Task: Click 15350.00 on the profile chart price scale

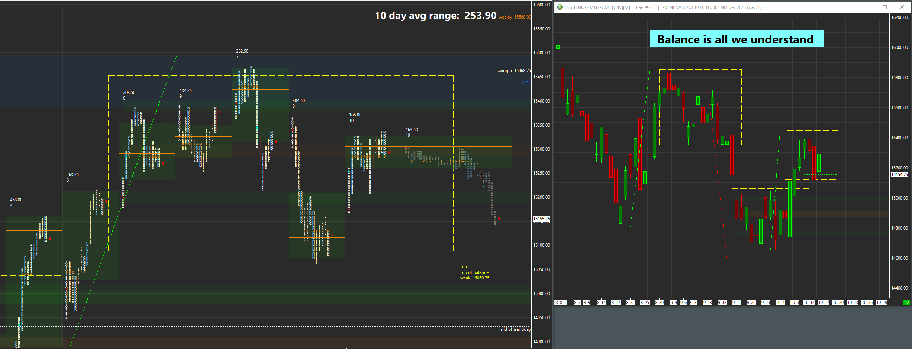Action: (x=542, y=125)
